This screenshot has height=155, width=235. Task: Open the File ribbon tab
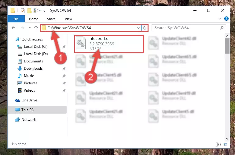(16, 19)
